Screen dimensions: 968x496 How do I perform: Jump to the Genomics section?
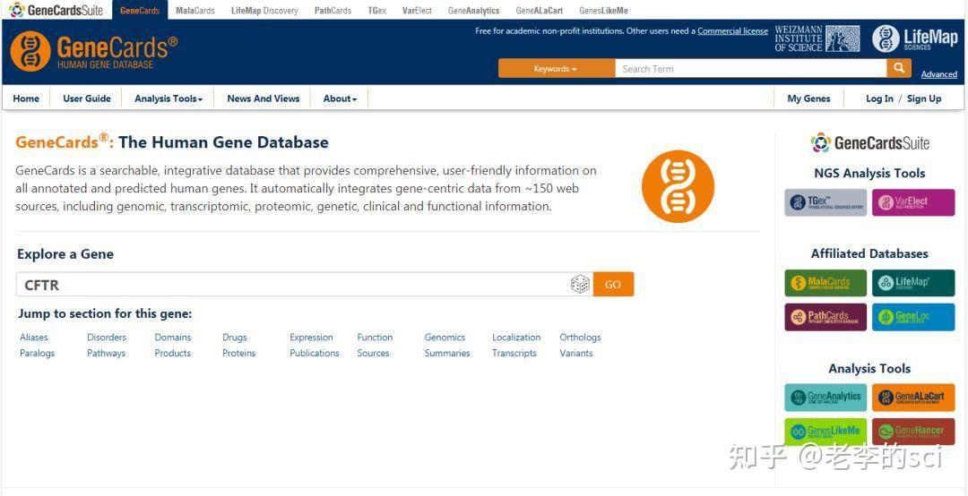click(445, 337)
